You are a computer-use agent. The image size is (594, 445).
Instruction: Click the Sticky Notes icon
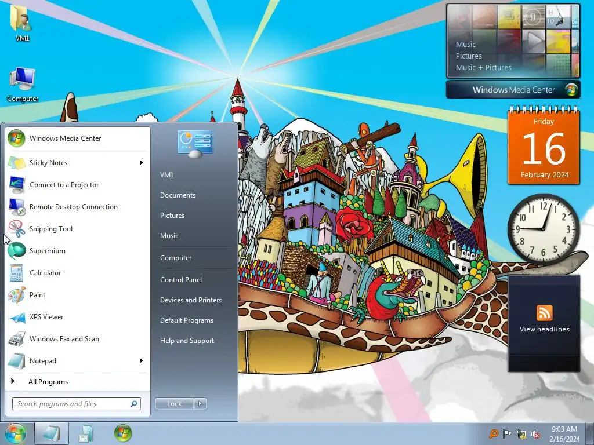(16, 163)
